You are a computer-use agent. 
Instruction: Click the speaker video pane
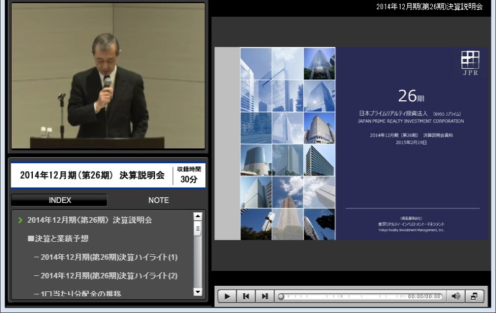[108, 75]
